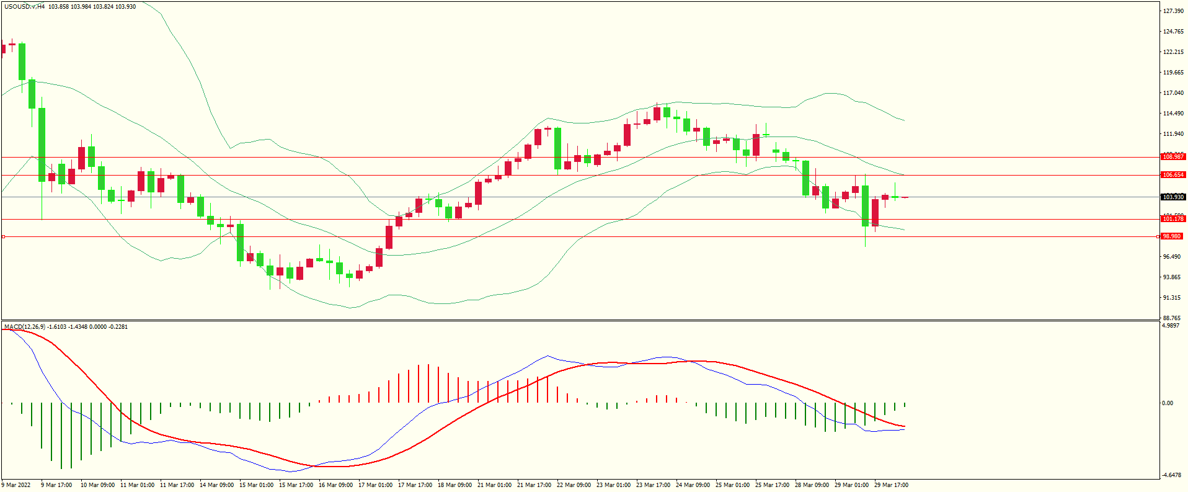
Task: Click the 0.00 MACD scale label
Action: (1168, 403)
